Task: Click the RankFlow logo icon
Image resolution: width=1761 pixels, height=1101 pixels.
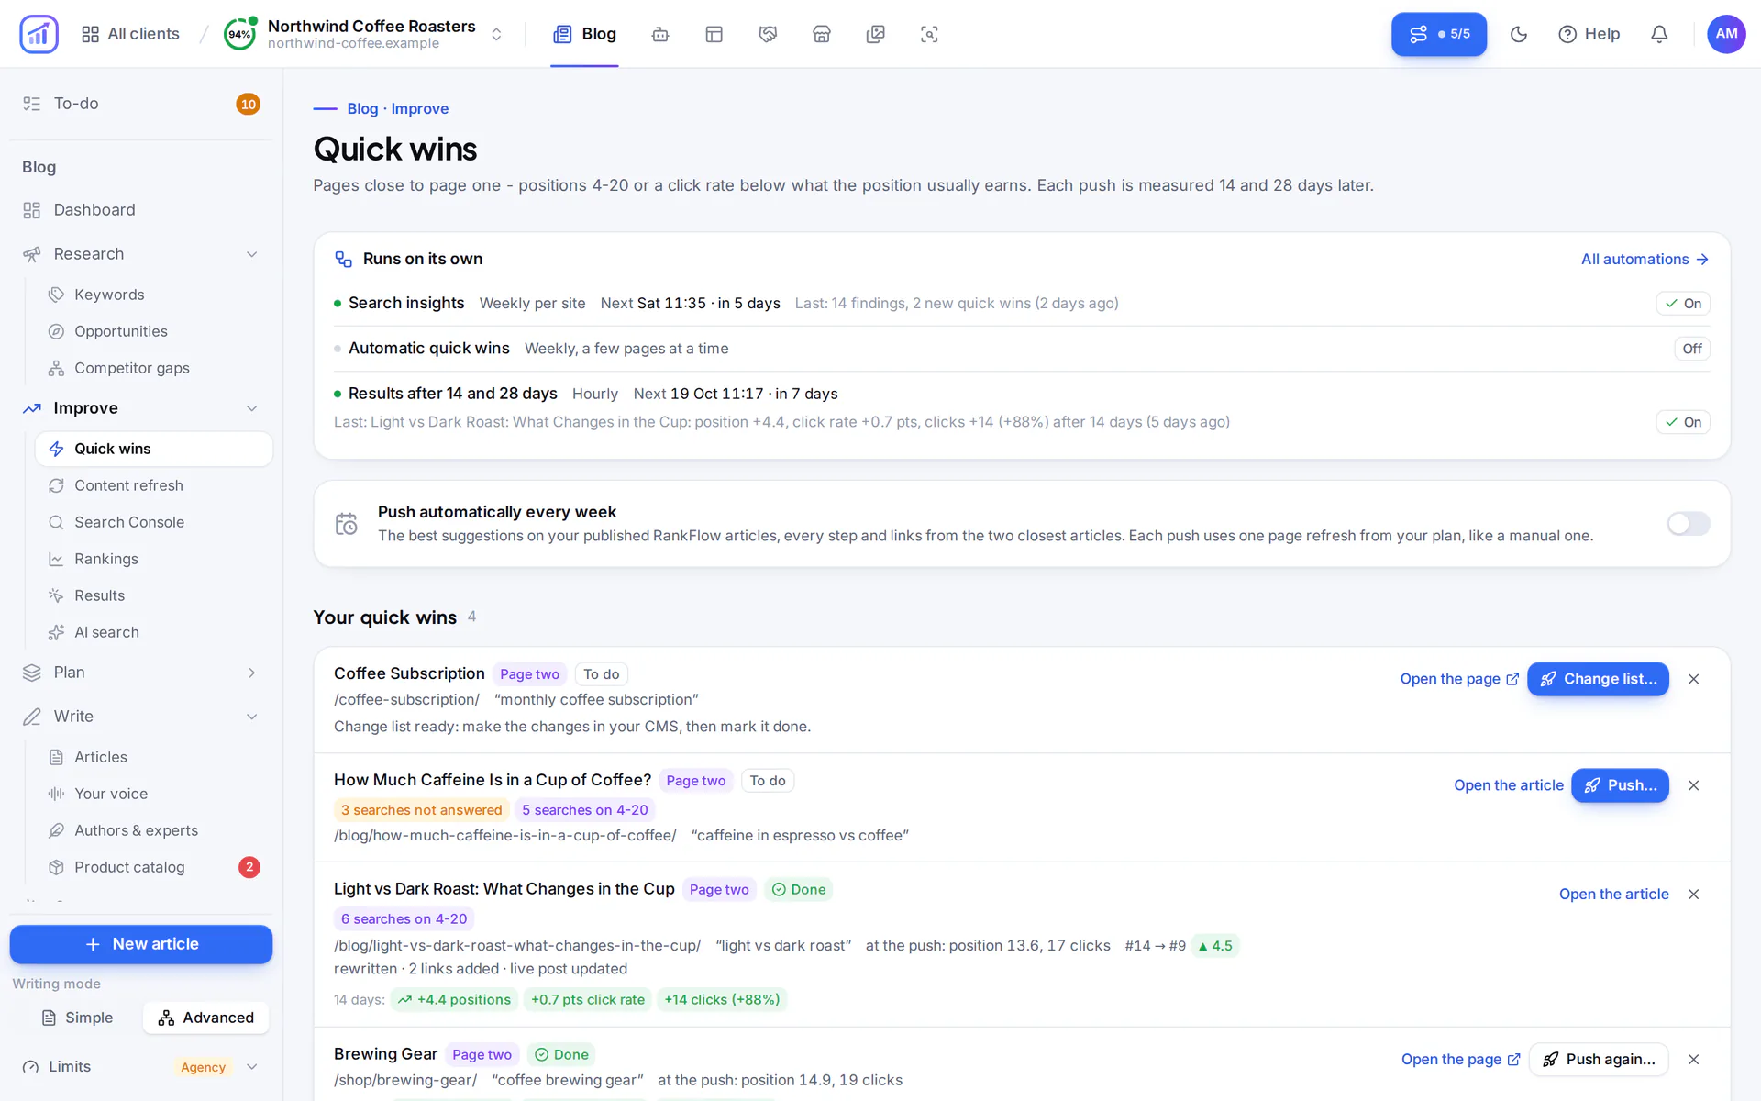Action: tap(39, 34)
